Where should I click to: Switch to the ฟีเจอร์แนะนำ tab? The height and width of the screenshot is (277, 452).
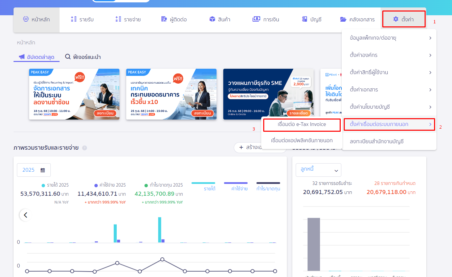tap(83, 57)
